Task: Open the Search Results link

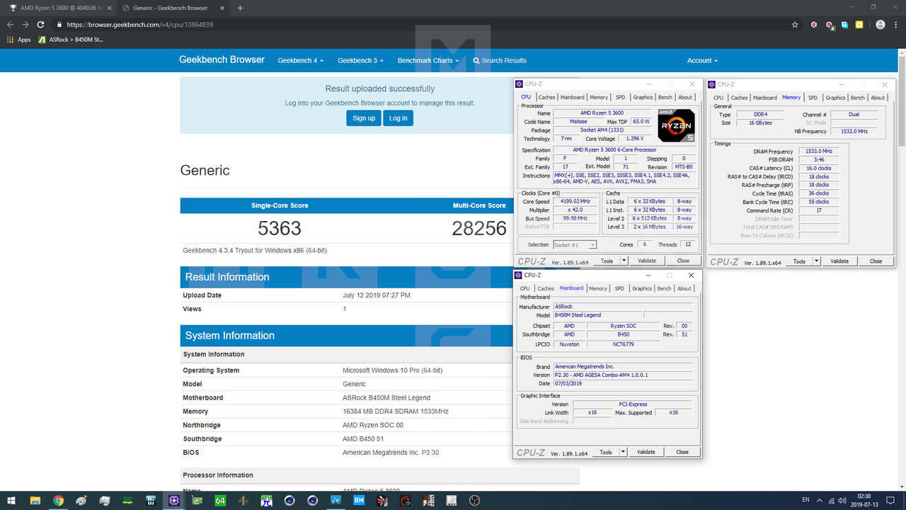Action: pos(500,61)
